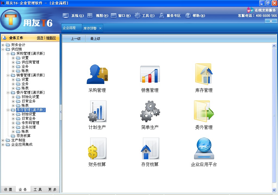Open the 服务专区 link

pos(174,16)
